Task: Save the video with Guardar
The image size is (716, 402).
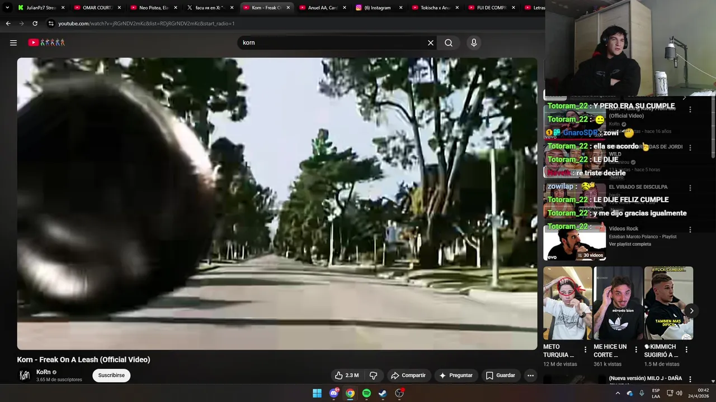Action: (x=501, y=375)
